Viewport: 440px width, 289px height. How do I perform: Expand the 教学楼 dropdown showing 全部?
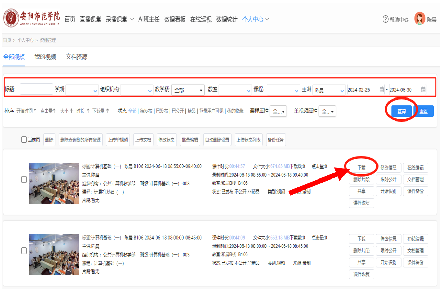(188, 90)
